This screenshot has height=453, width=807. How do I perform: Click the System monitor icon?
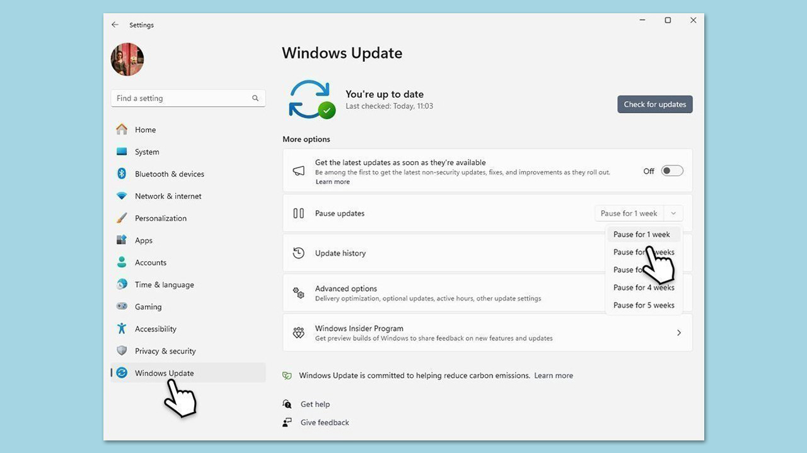pos(122,152)
